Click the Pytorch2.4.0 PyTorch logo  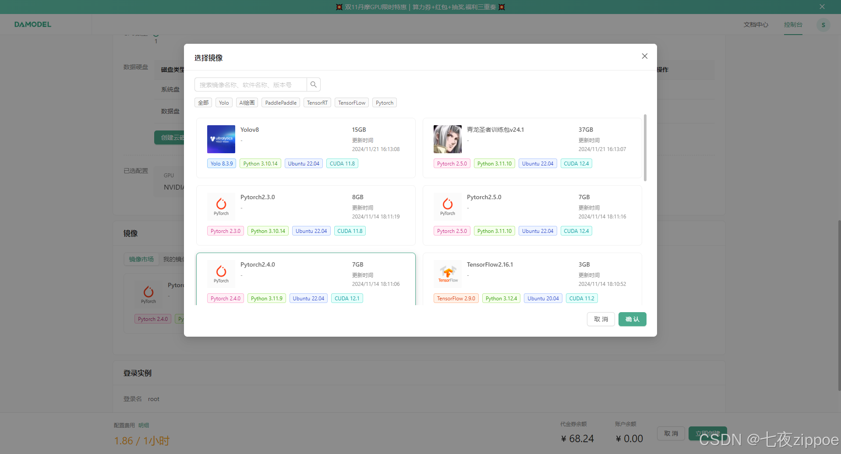coord(221,274)
